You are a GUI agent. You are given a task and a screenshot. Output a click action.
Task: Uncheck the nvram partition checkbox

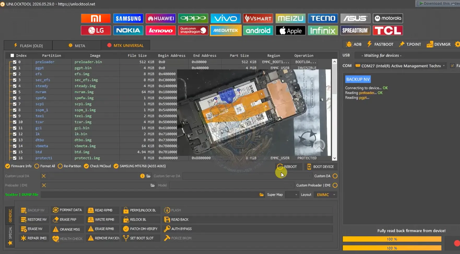pos(15,92)
